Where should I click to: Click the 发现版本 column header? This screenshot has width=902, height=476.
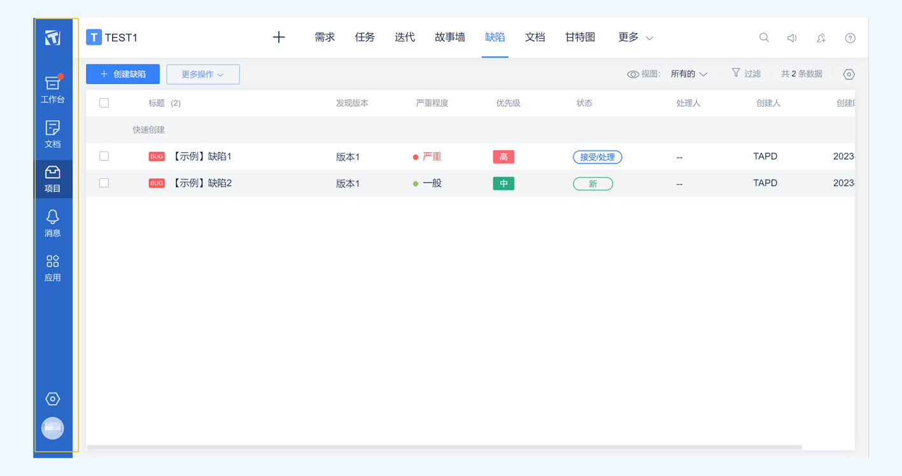coord(352,103)
